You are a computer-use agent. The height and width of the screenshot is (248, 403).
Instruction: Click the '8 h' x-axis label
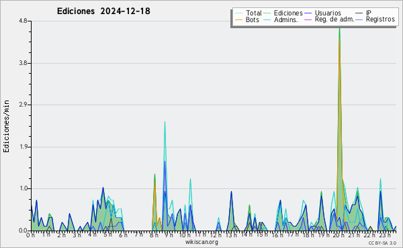[154, 235]
